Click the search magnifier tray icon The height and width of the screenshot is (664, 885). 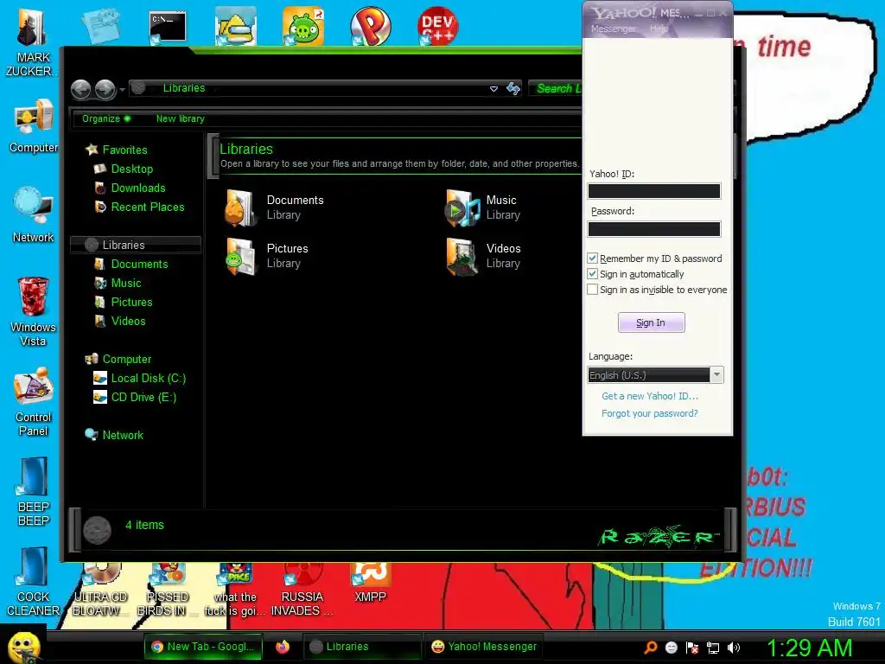click(651, 648)
